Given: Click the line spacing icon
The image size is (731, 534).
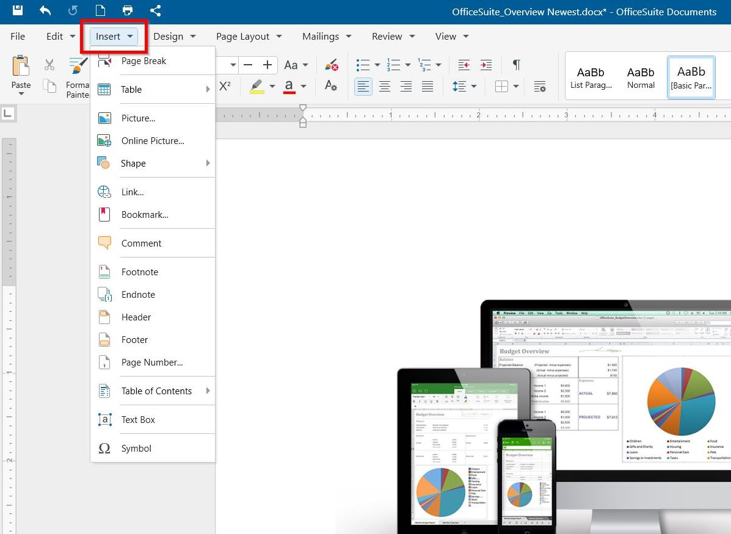Looking at the screenshot, I should 459,86.
